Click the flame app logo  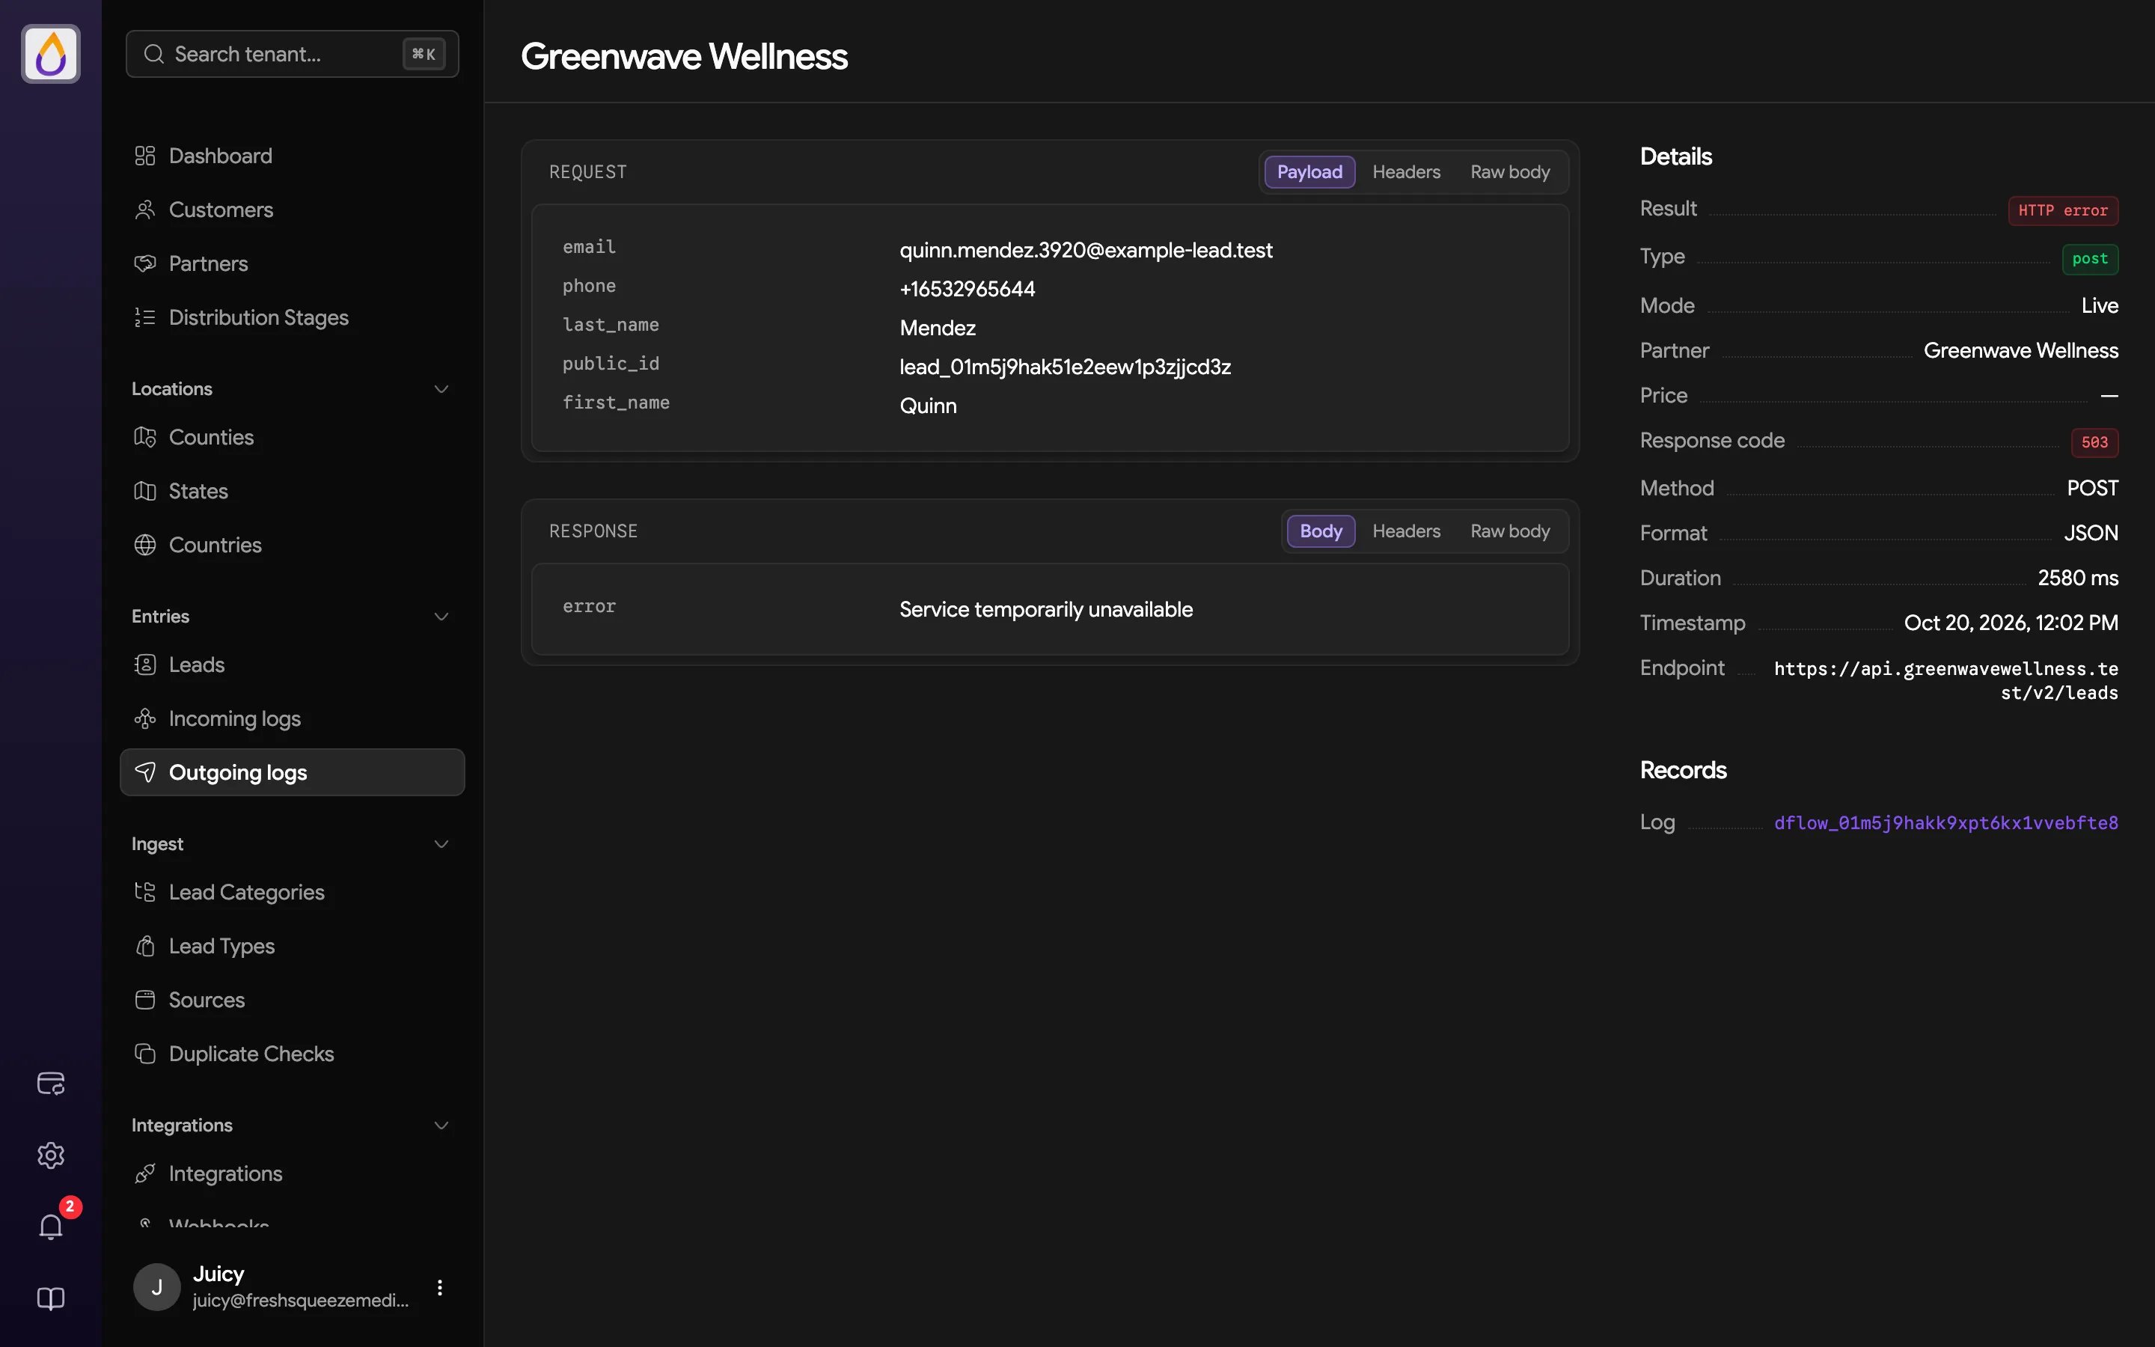[x=51, y=53]
